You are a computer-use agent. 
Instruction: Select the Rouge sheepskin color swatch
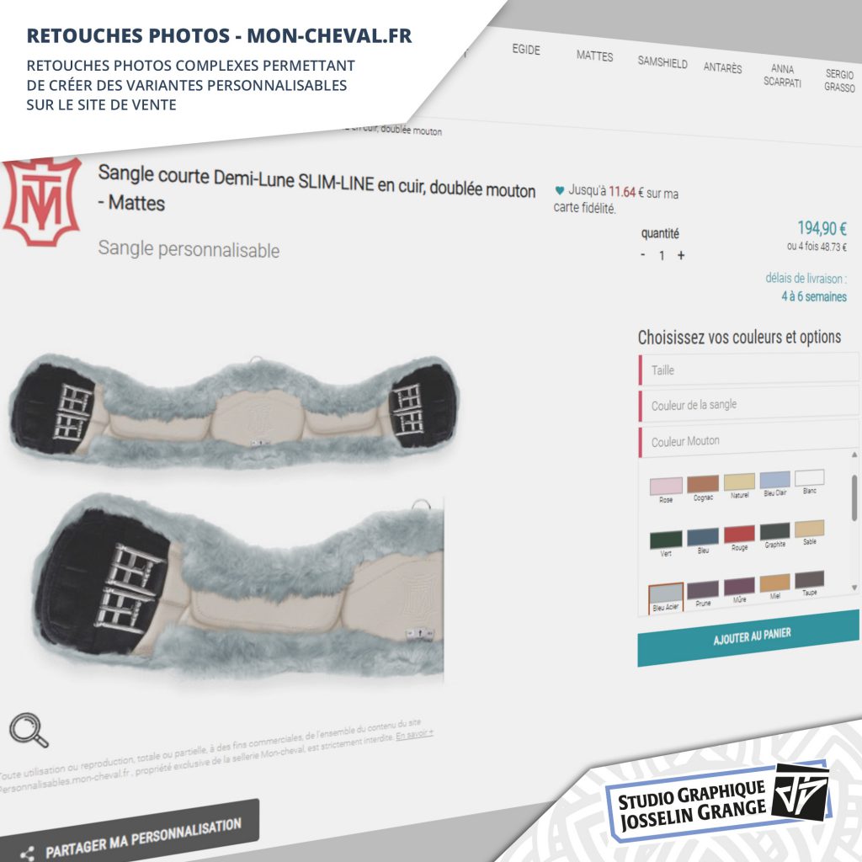739,535
